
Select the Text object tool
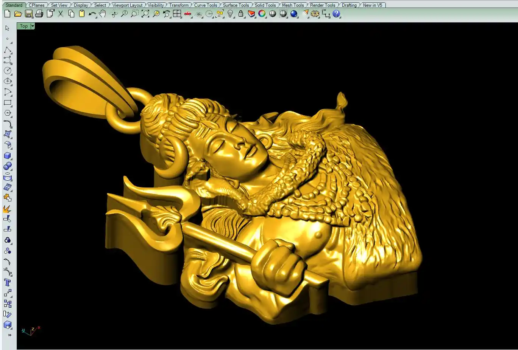pos(8,282)
